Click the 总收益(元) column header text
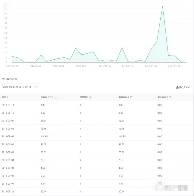 pyautogui.click(x=47, y=97)
